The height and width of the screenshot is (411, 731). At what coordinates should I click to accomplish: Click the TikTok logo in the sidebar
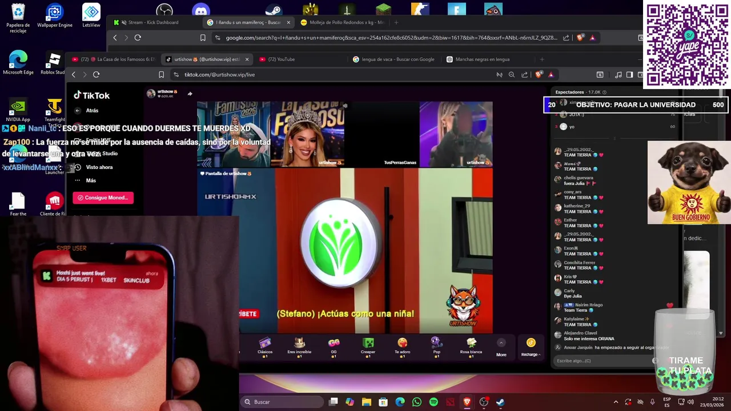point(91,95)
